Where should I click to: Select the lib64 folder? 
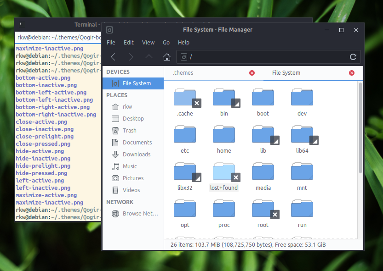tap(302, 139)
